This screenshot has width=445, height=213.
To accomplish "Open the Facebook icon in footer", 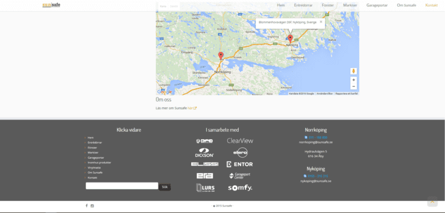I will coord(86,205).
